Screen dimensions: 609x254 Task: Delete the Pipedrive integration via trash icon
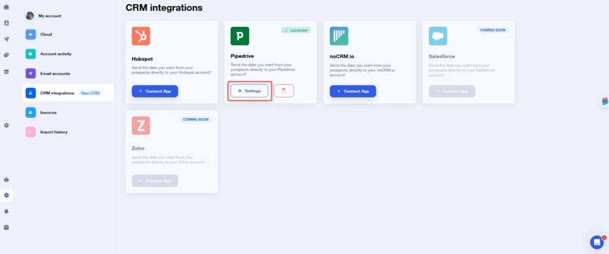pyautogui.click(x=284, y=91)
